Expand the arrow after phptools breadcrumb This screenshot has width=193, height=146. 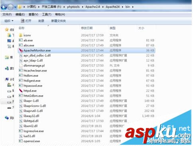83,7
